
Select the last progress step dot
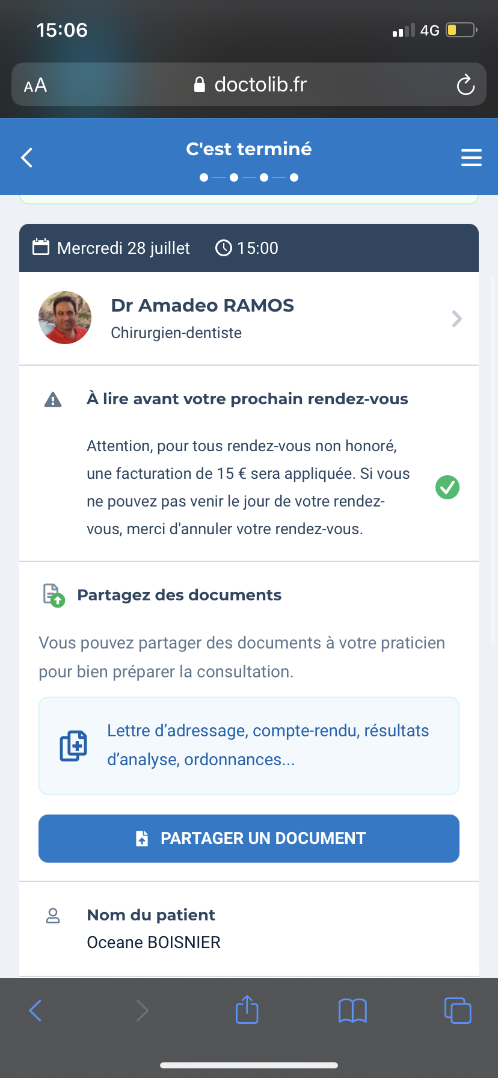pyautogui.click(x=294, y=177)
